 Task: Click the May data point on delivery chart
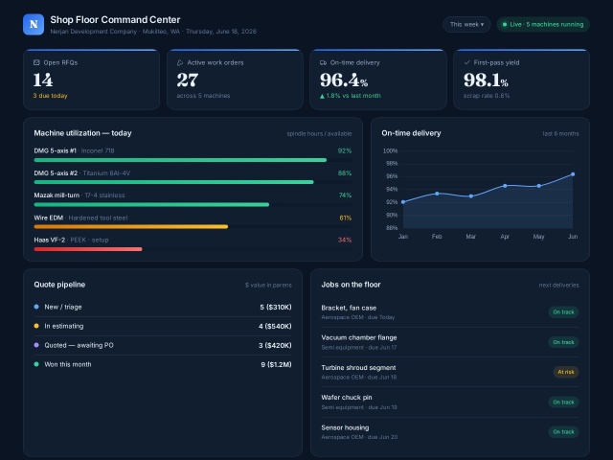[539, 186]
